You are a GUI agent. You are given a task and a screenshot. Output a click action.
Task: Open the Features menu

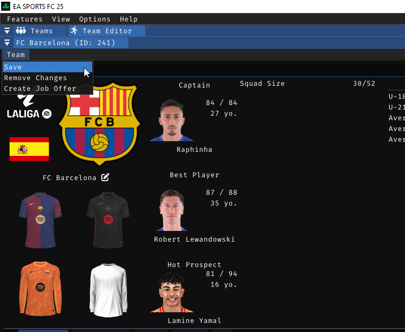(24, 19)
